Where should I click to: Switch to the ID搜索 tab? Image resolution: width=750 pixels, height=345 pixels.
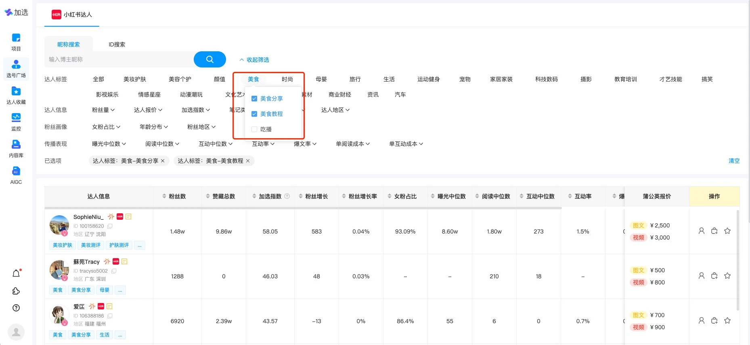(x=117, y=44)
